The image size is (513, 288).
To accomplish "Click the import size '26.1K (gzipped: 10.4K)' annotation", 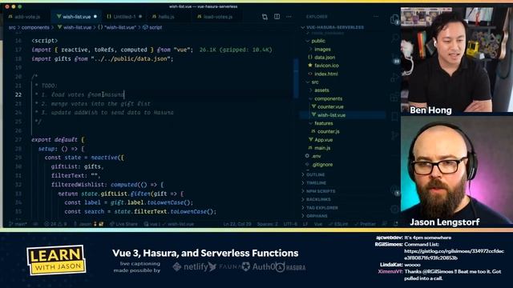I will (x=236, y=50).
